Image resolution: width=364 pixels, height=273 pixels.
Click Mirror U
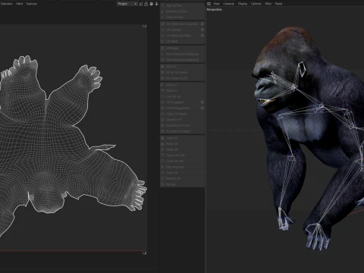pos(182,85)
